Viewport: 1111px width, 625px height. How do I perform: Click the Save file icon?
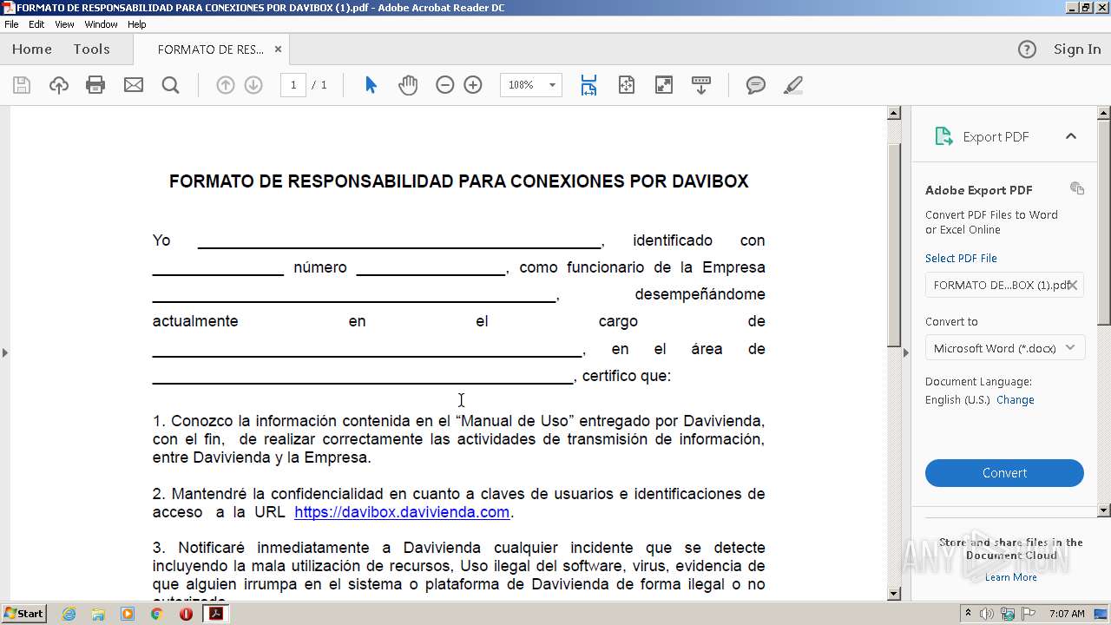[22, 85]
